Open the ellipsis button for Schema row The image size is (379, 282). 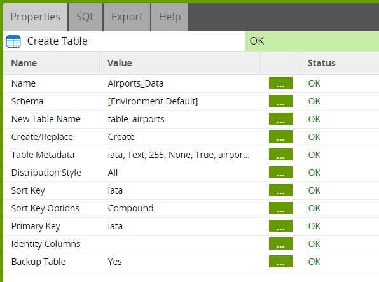[x=280, y=101]
